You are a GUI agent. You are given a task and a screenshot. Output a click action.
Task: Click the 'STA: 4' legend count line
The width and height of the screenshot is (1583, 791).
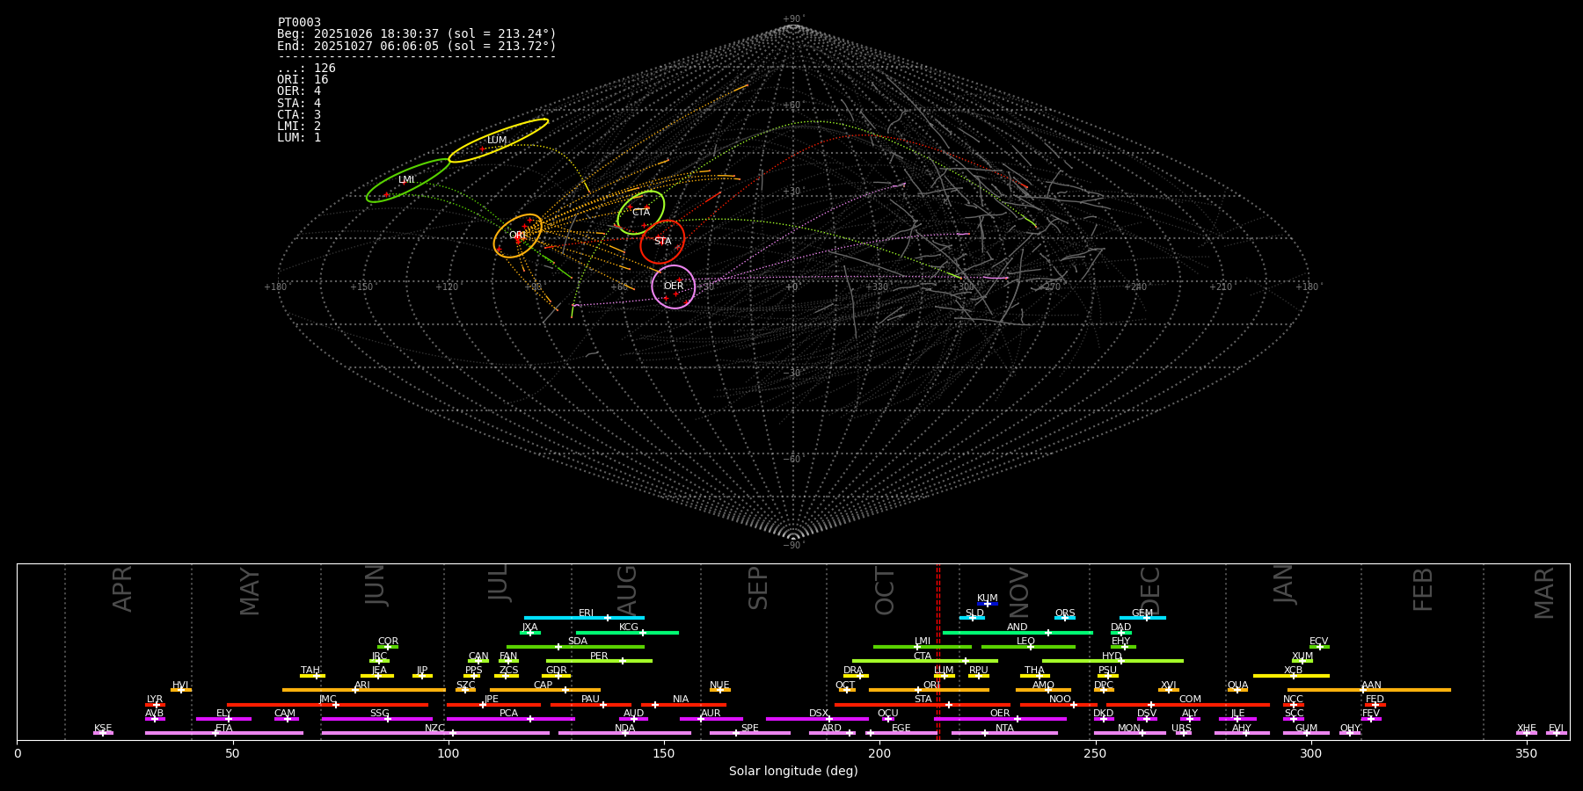299,104
